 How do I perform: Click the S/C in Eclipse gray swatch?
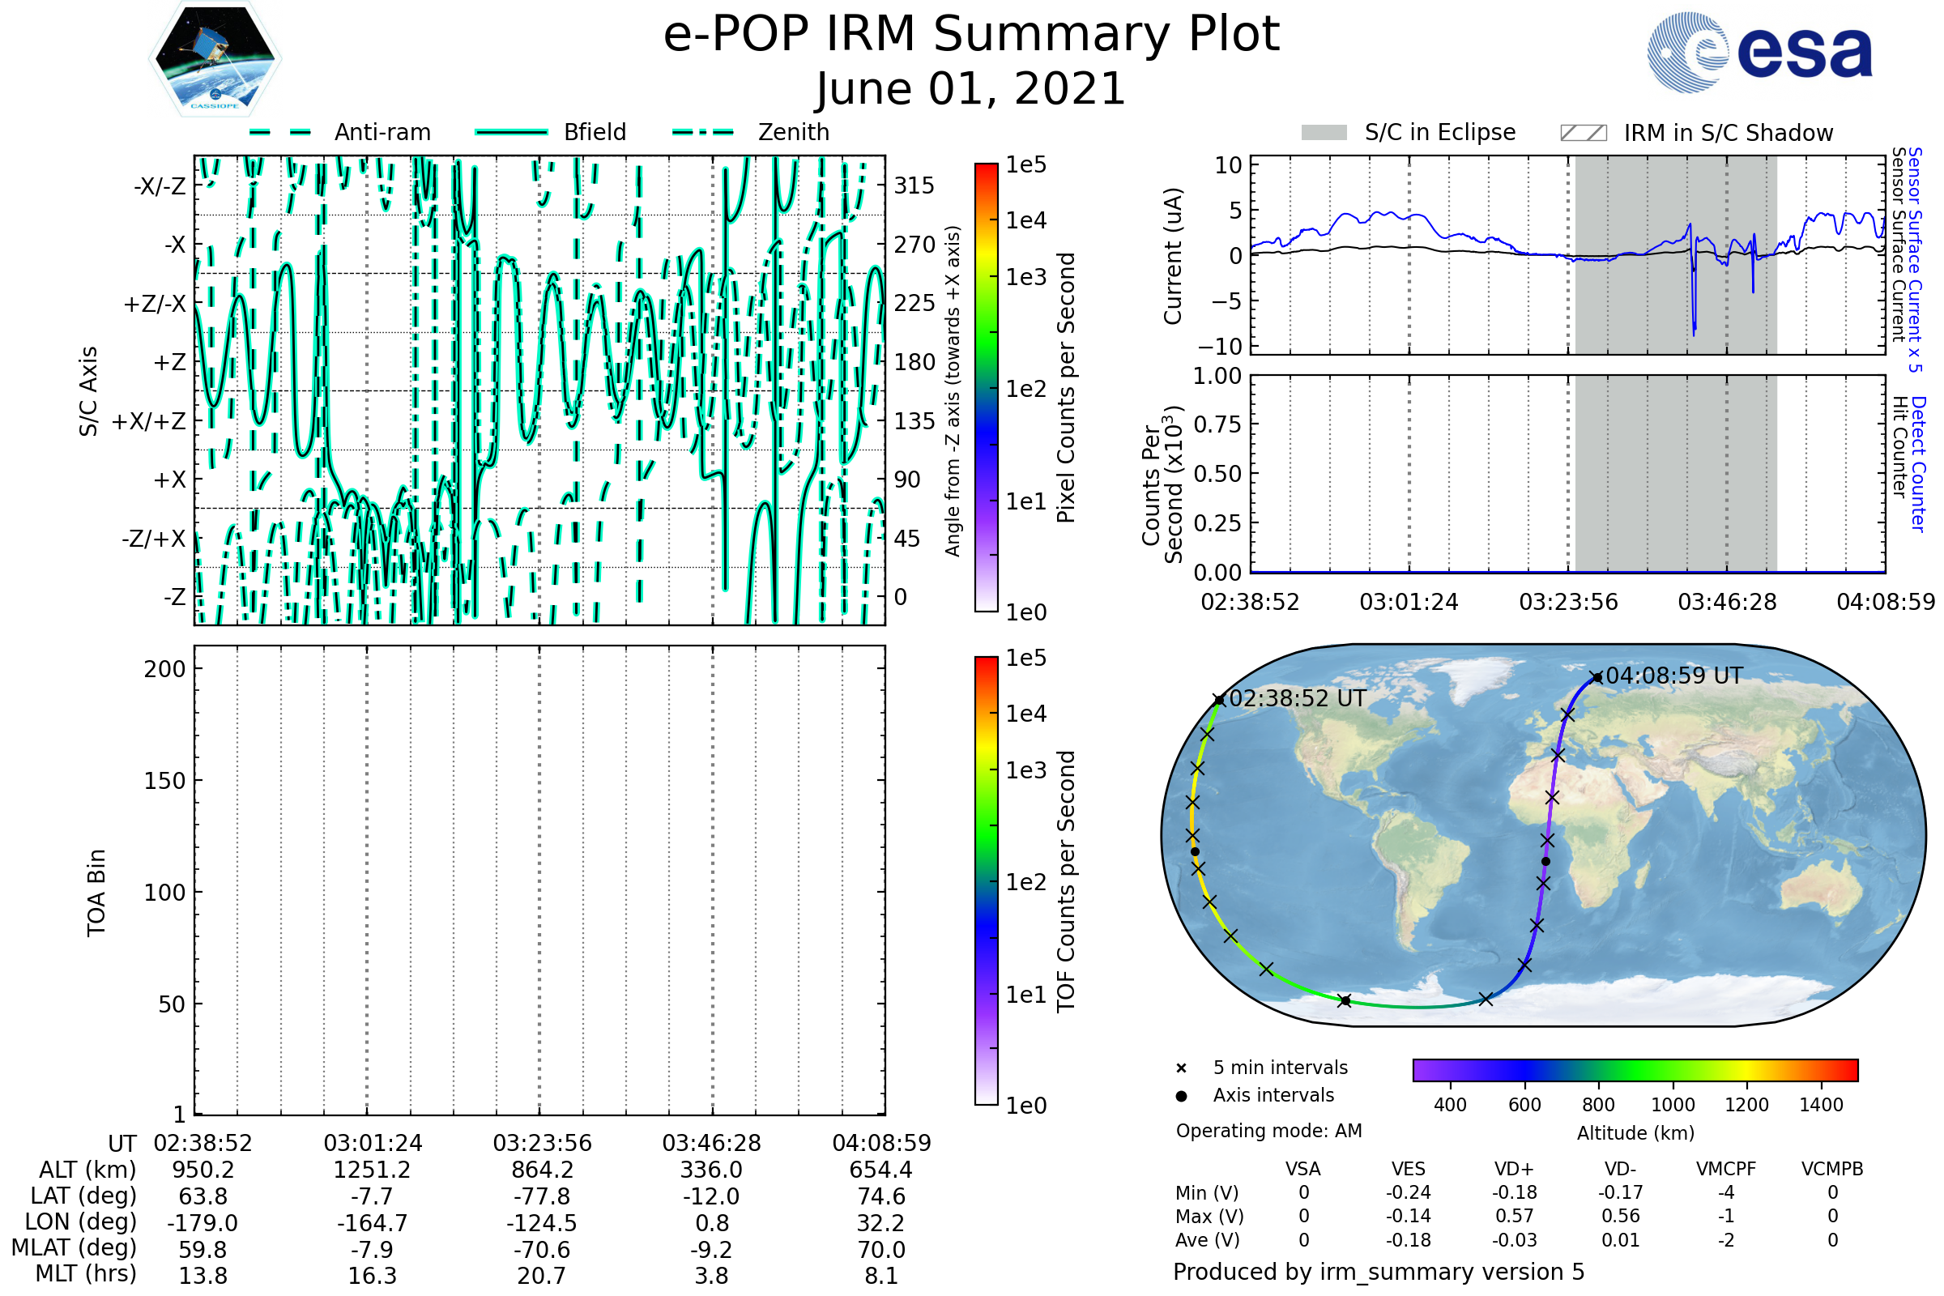point(1324,133)
